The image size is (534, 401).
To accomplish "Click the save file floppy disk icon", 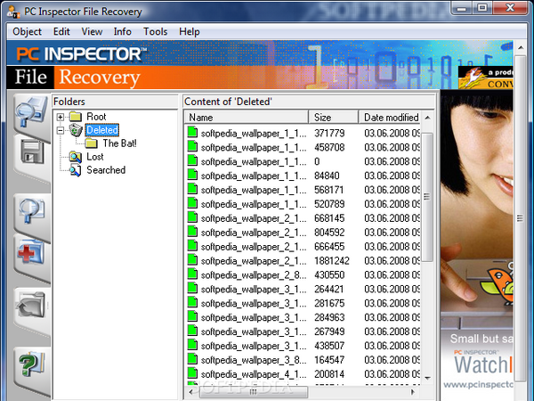I will coord(32,151).
